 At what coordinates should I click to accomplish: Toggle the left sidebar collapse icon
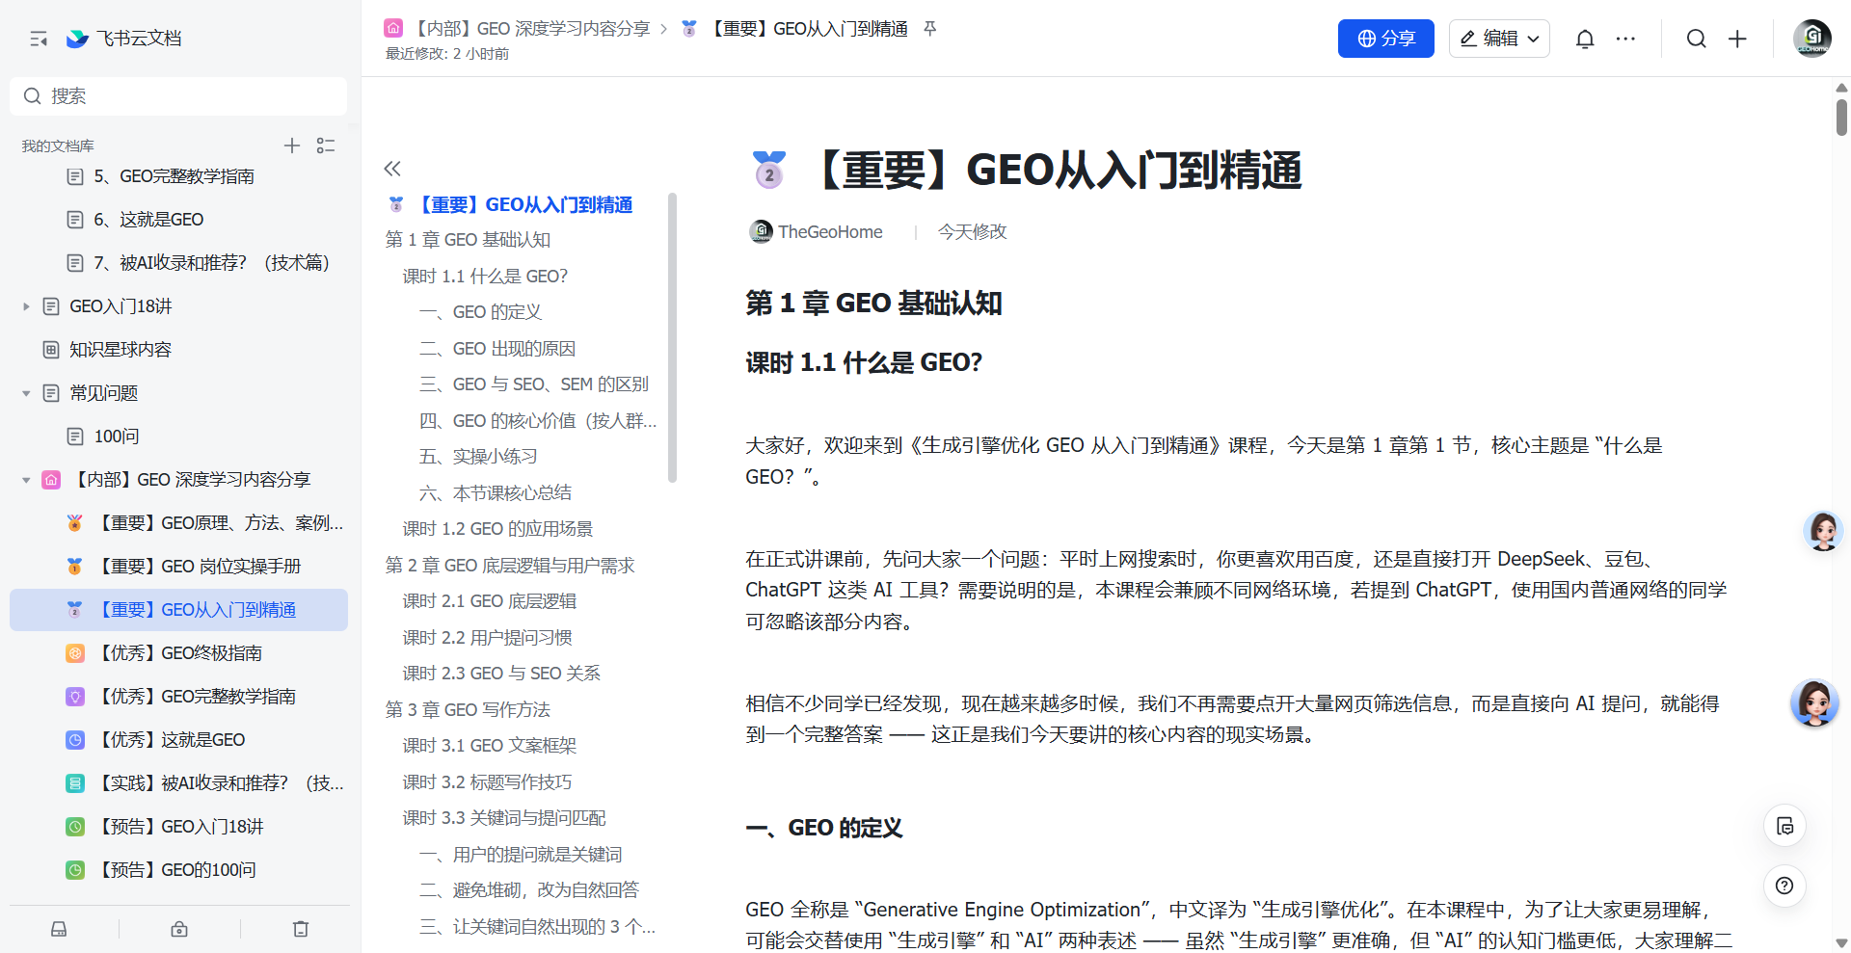[39, 39]
